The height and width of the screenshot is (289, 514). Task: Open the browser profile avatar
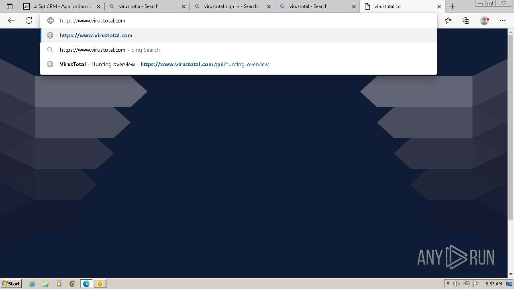(485, 20)
